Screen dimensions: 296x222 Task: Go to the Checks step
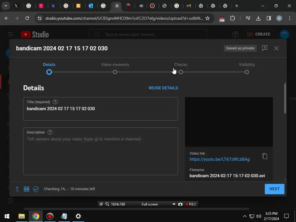coord(181,68)
